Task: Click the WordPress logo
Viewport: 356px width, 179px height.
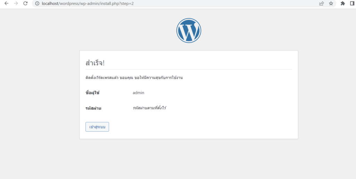Action: 189,31
